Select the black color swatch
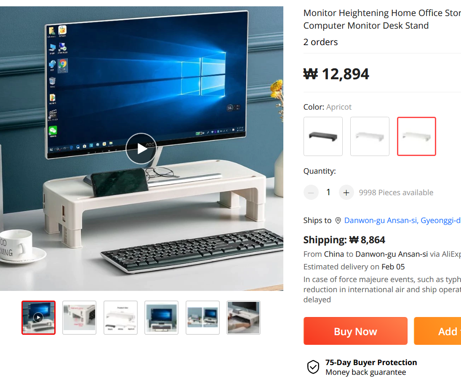Image resolution: width=461 pixels, height=379 pixels. point(323,136)
